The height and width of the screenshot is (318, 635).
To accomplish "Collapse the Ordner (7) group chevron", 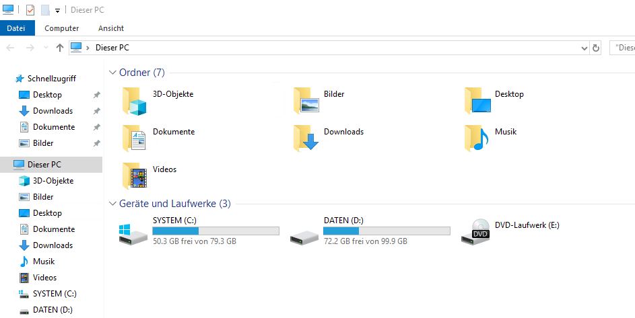I will pyautogui.click(x=112, y=73).
